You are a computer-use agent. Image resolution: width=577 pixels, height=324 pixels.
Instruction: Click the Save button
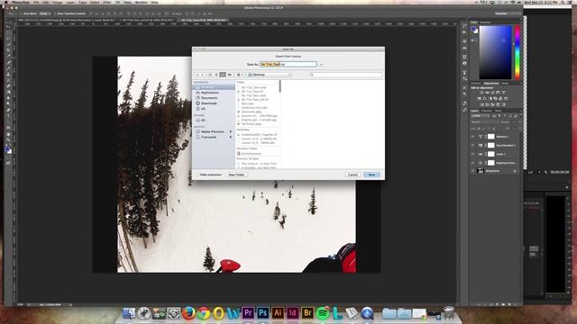click(x=371, y=175)
